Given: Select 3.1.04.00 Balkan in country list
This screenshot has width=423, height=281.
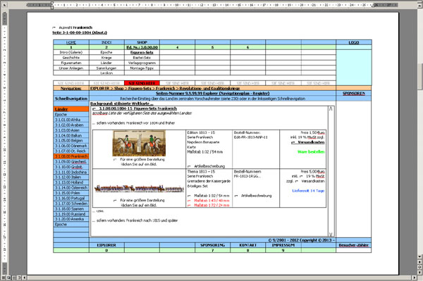Looking at the screenshot, I should pyautogui.click(x=71, y=135).
